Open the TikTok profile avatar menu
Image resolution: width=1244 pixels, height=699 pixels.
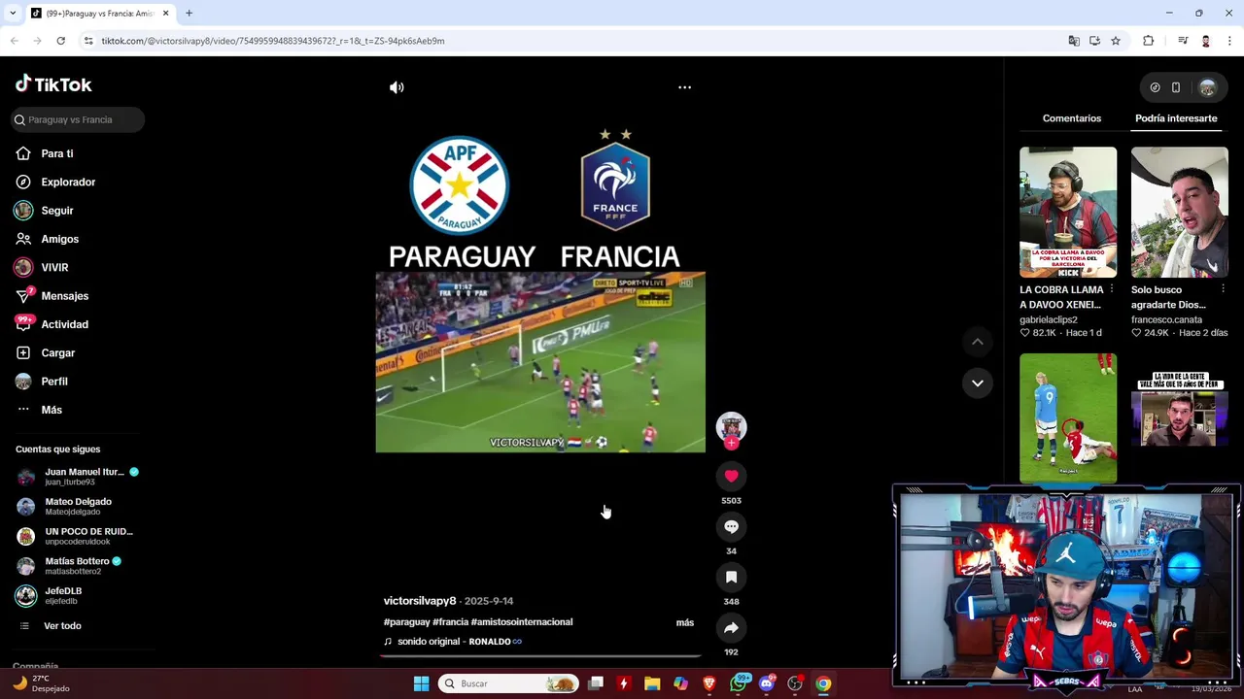pyautogui.click(x=1207, y=87)
